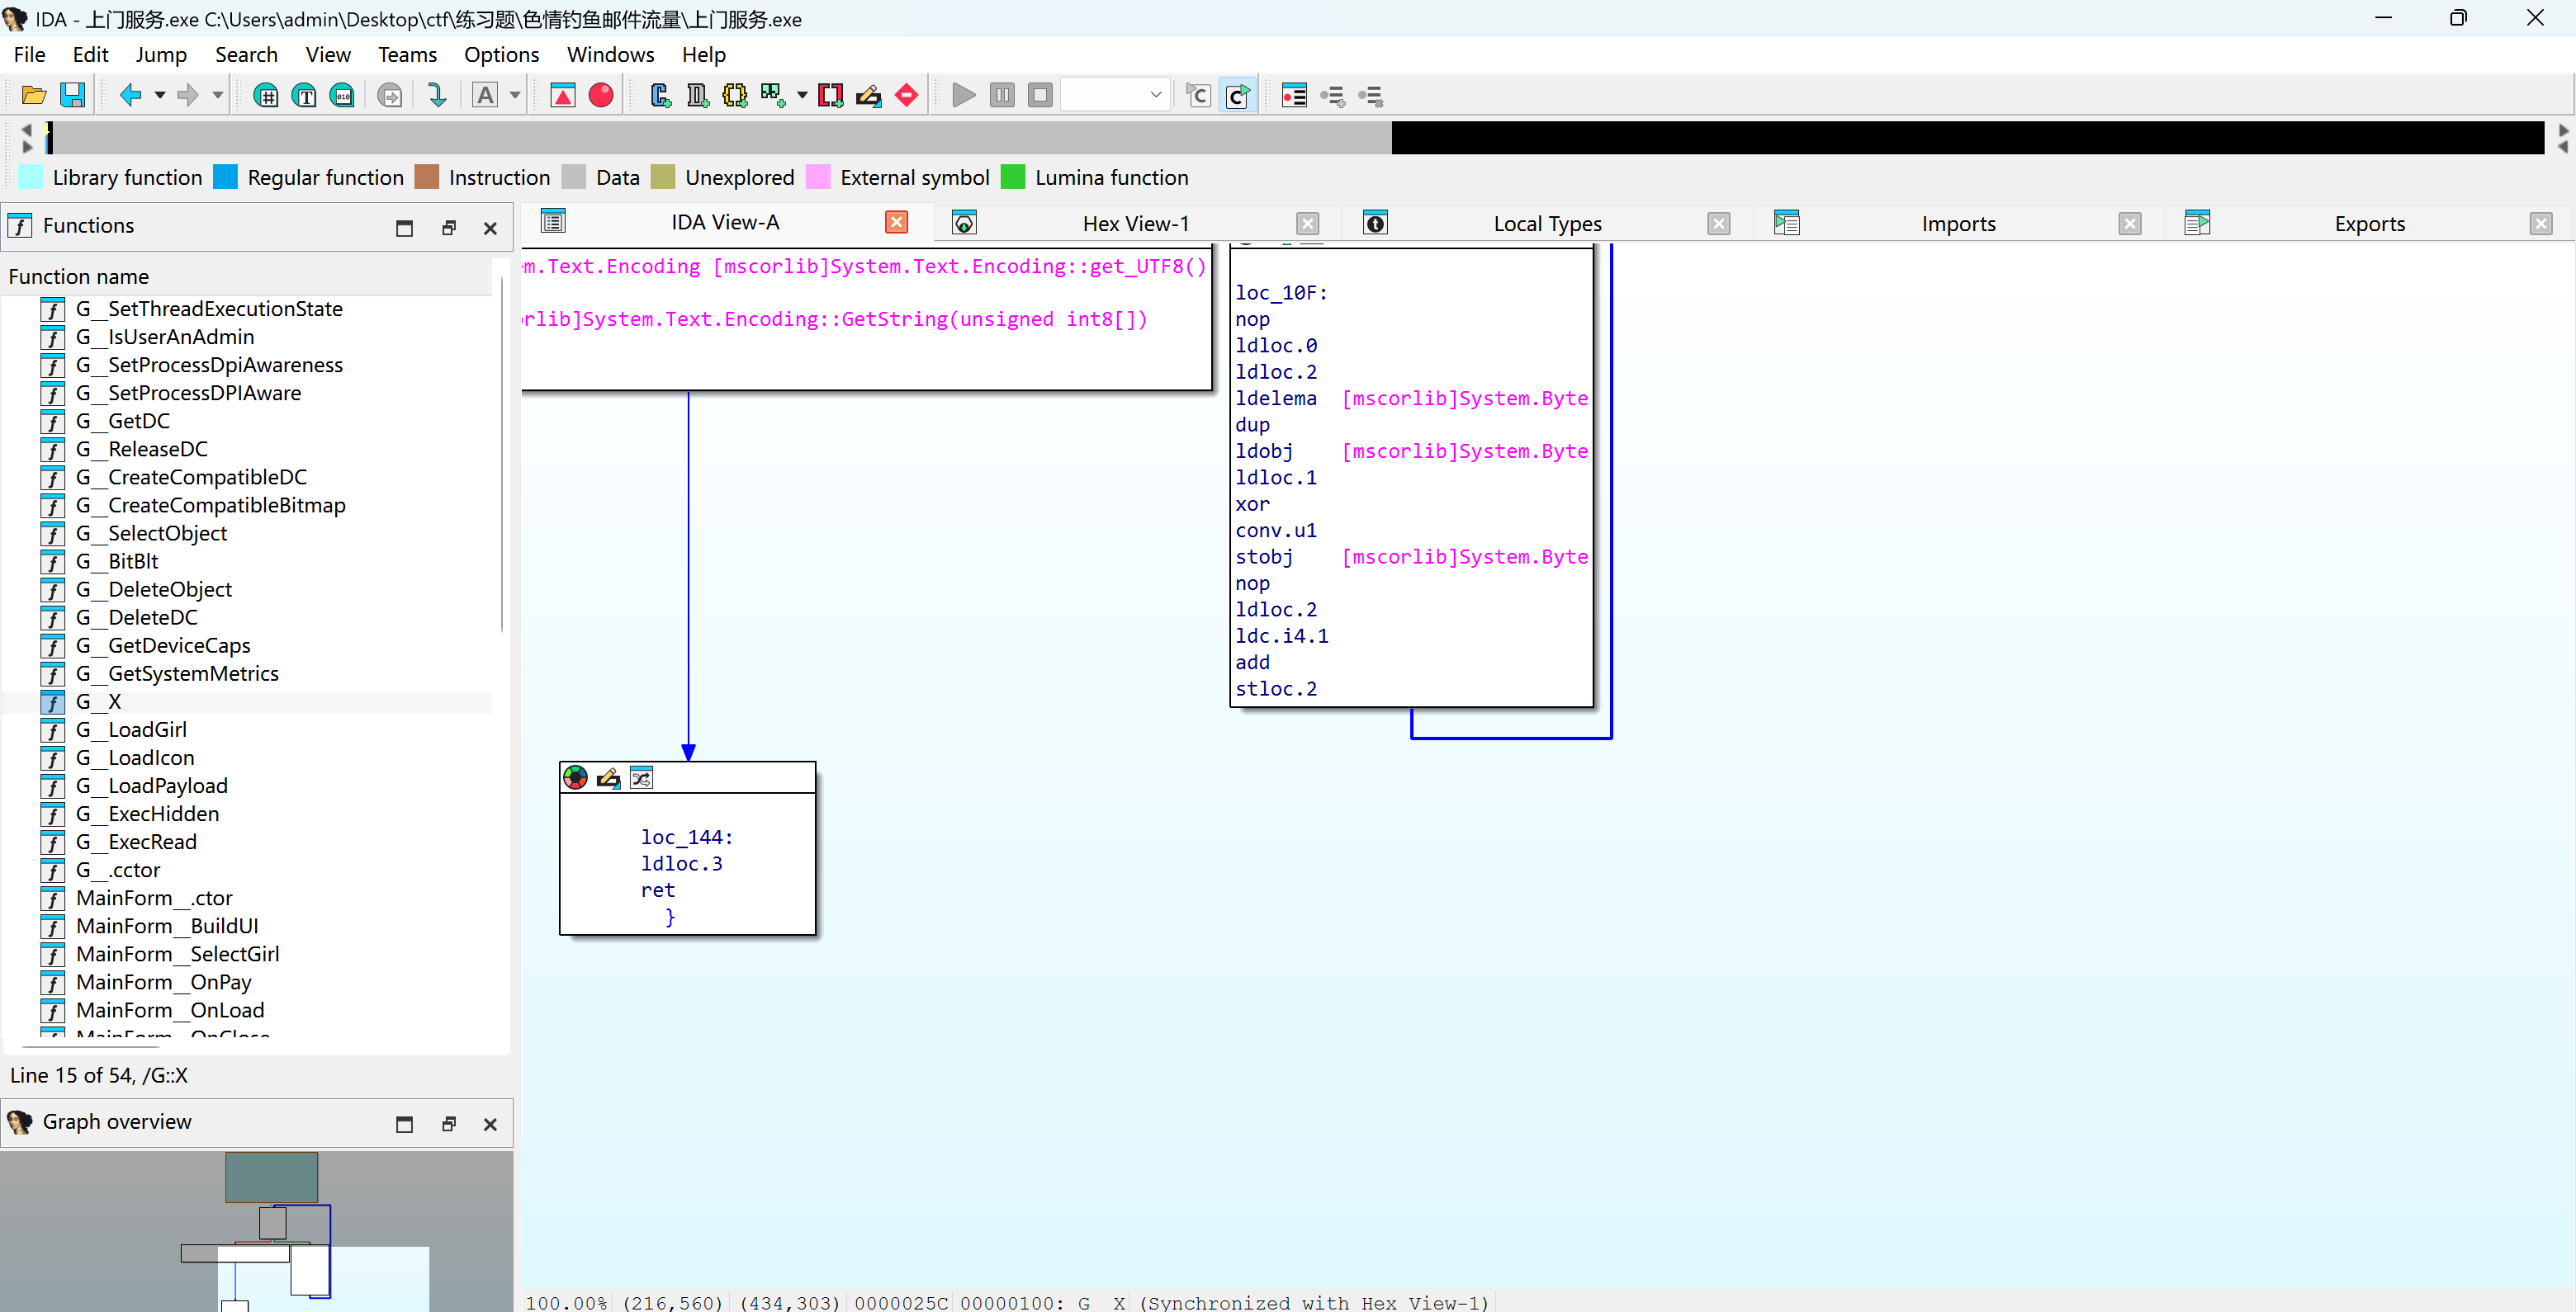Jump forward with the gray right arrow
Image resolution: width=2576 pixels, height=1312 pixels.
coord(187,95)
